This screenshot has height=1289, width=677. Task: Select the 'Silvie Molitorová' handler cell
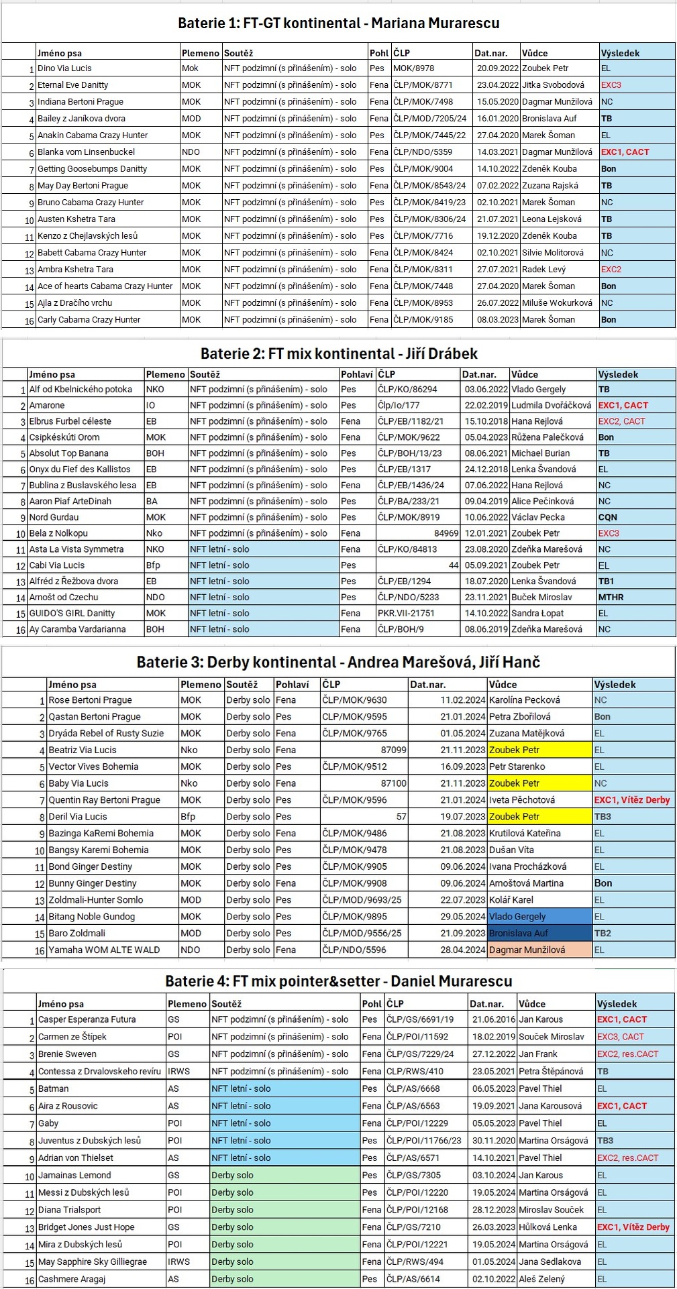tap(560, 253)
